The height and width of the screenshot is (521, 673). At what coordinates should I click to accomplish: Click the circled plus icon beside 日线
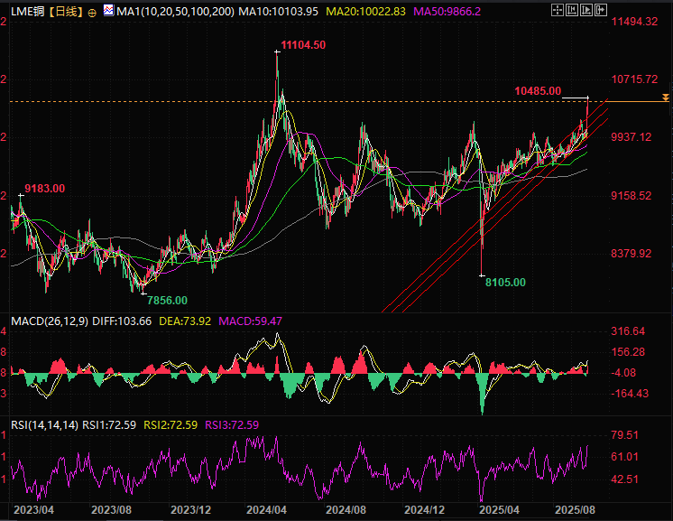pyautogui.click(x=92, y=13)
